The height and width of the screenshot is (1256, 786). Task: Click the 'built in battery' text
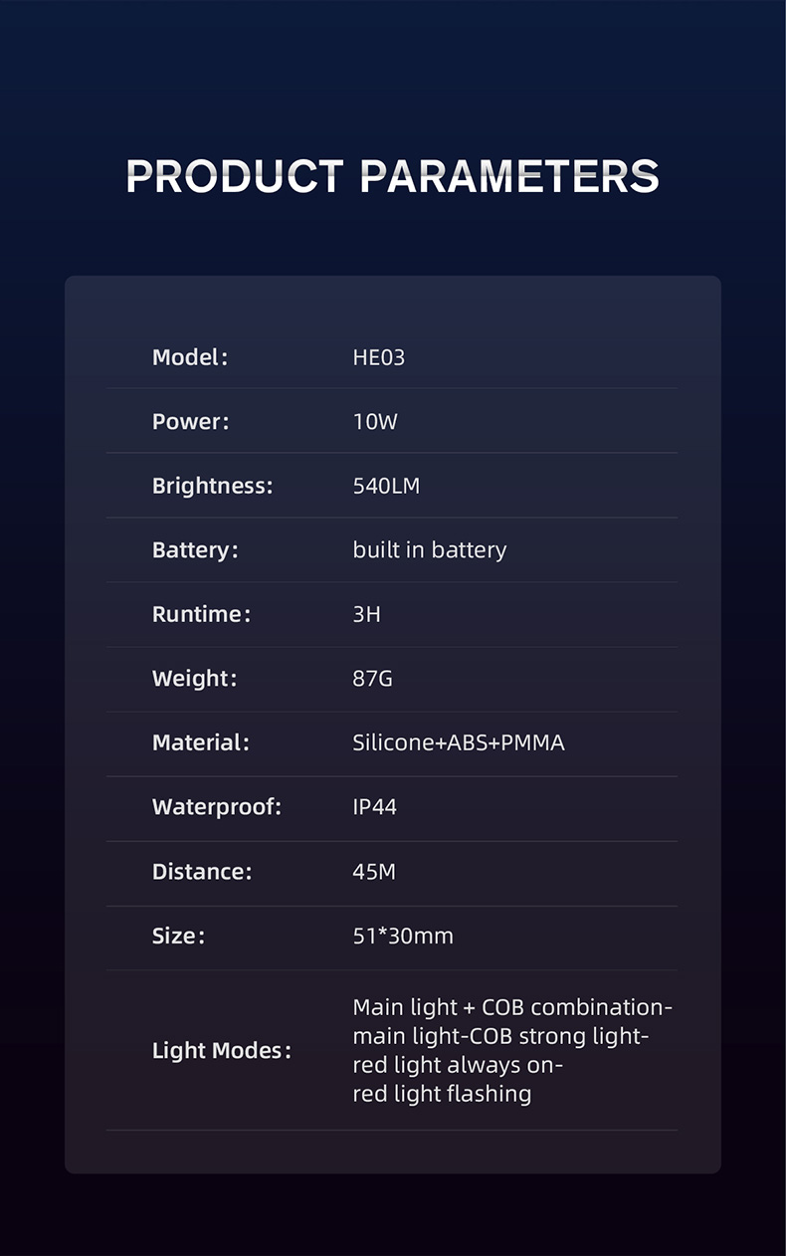(430, 550)
